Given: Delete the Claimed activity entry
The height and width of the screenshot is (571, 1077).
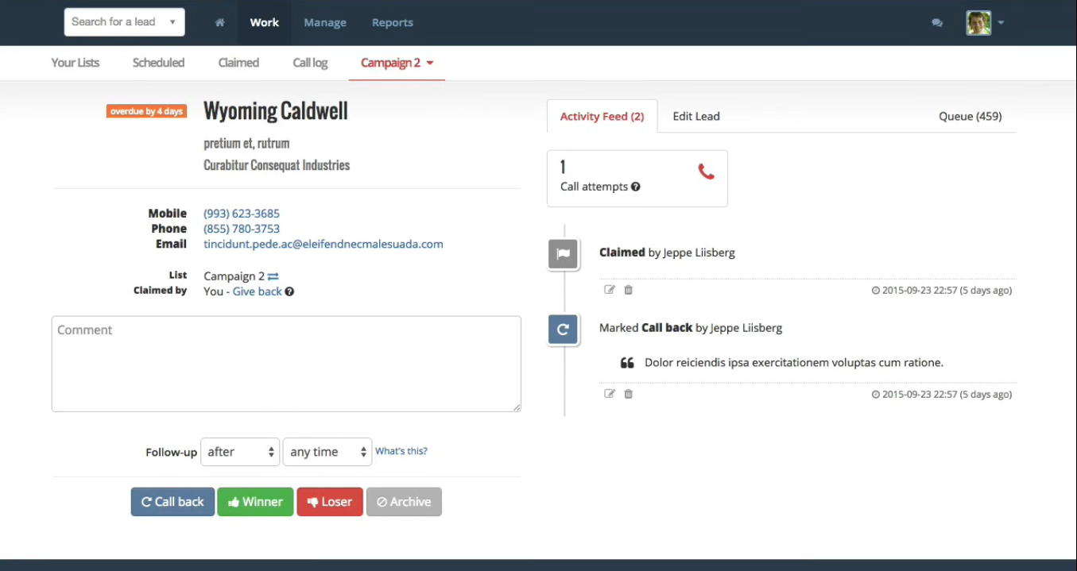Looking at the screenshot, I should pyautogui.click(x=629, y=290).
